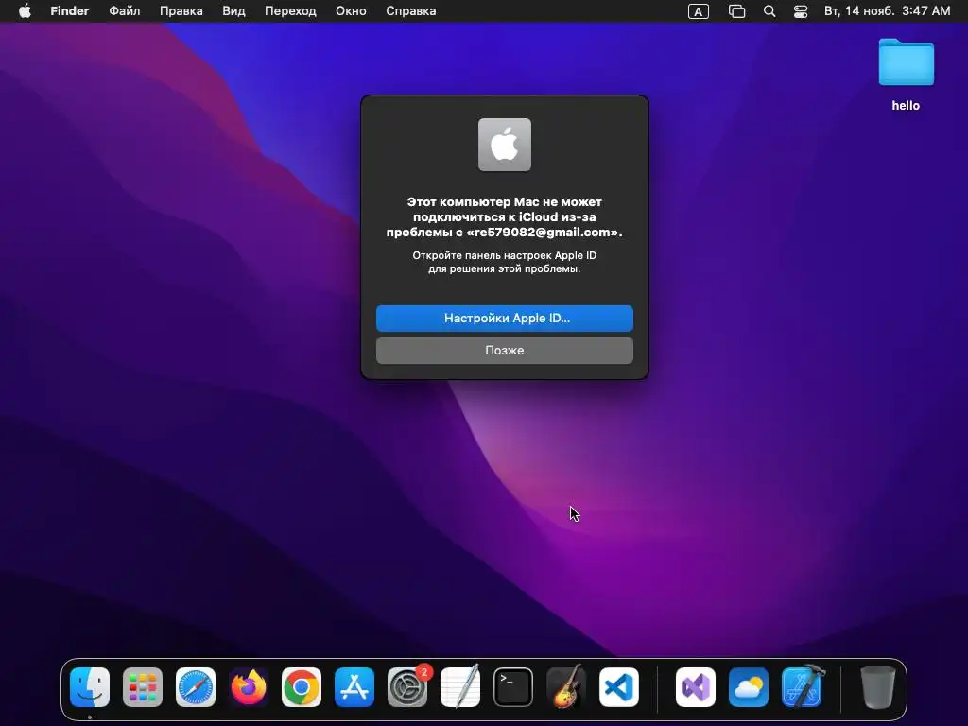Open the Окно menu
This screenshot has width=968, height=726.
point(351,11)
